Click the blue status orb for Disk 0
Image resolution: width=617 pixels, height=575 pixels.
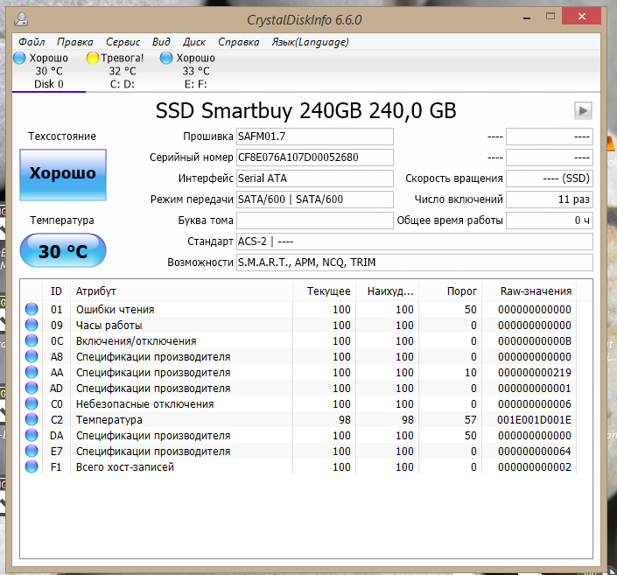pyautogui.click(x=20, y=58)
